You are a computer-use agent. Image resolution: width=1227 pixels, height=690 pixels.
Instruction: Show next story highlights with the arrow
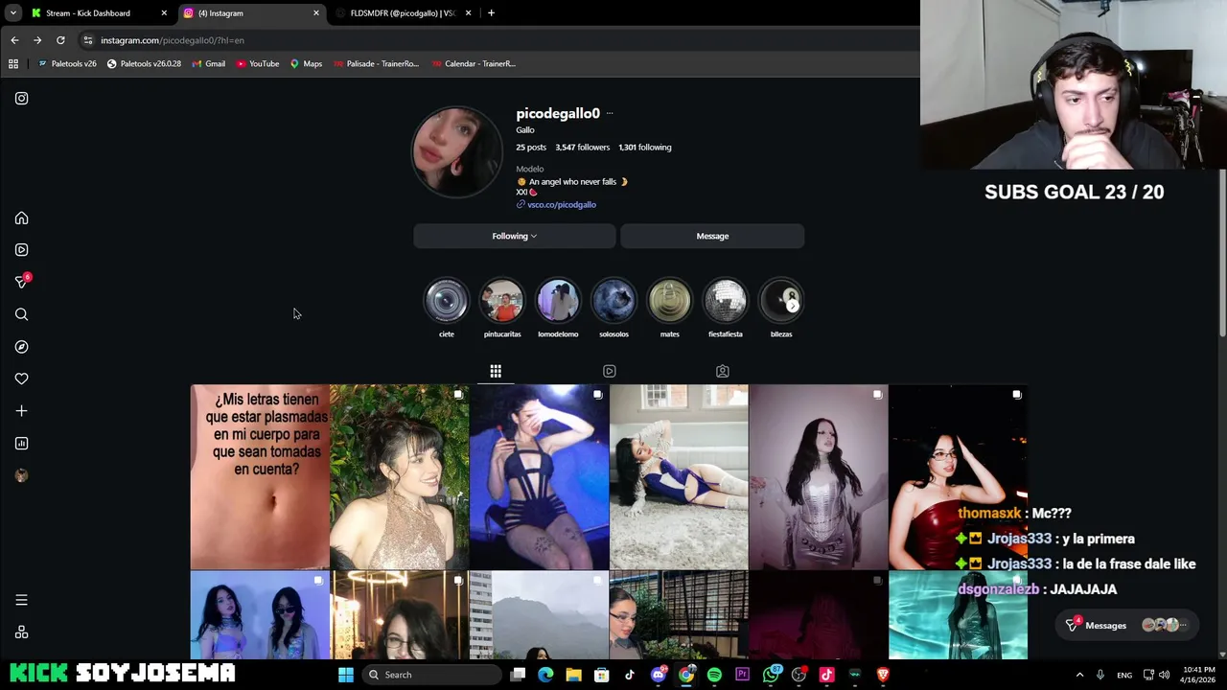[793, 305]
